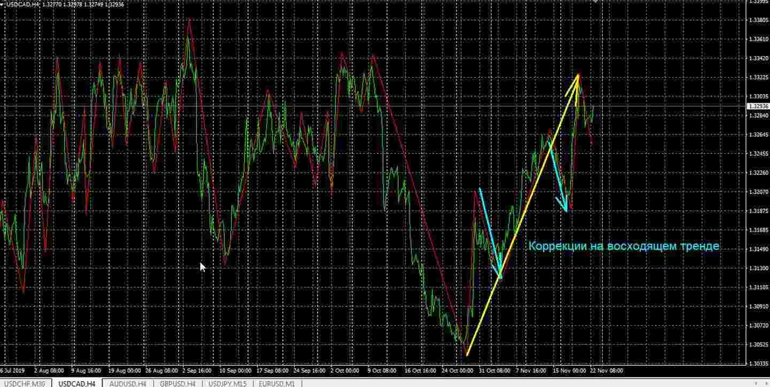Screen dimensions: 770x387
Task: Select the cyan correction arrow near 15 Nov
Action: point(558,176)
